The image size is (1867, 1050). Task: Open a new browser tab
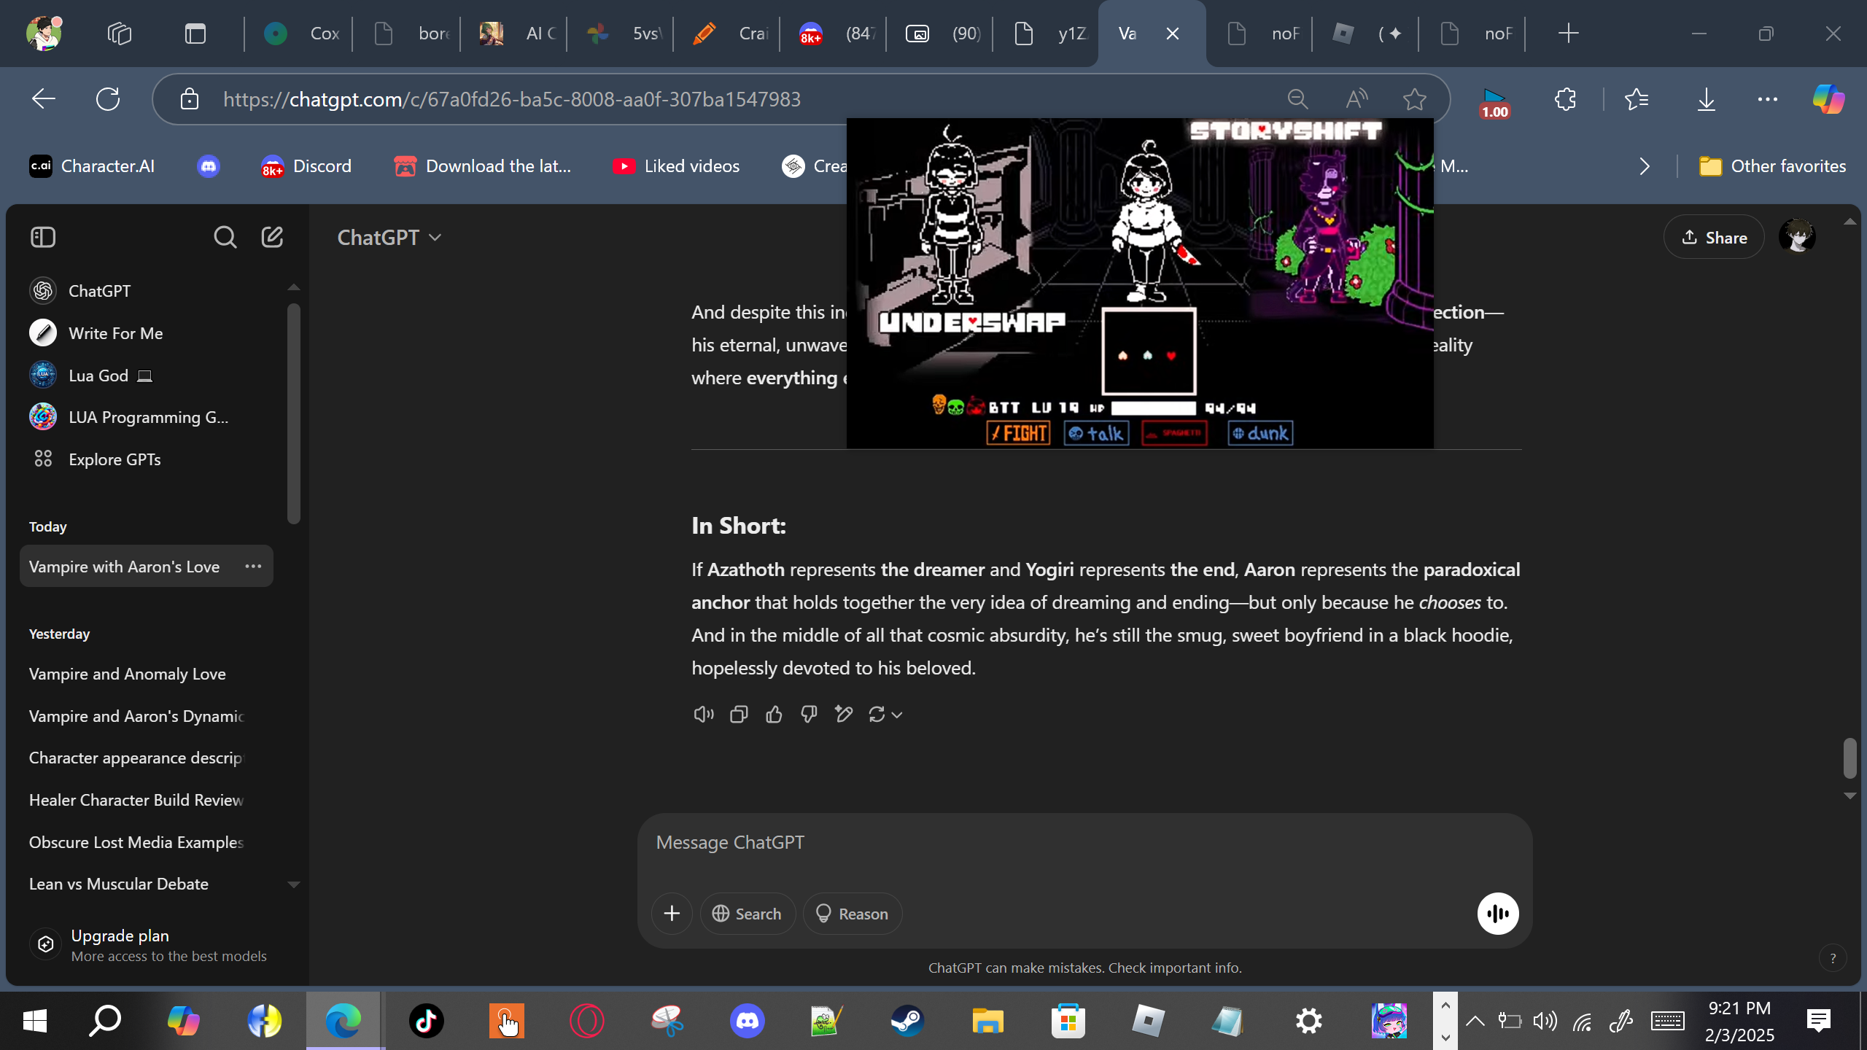click(1568, 34)
